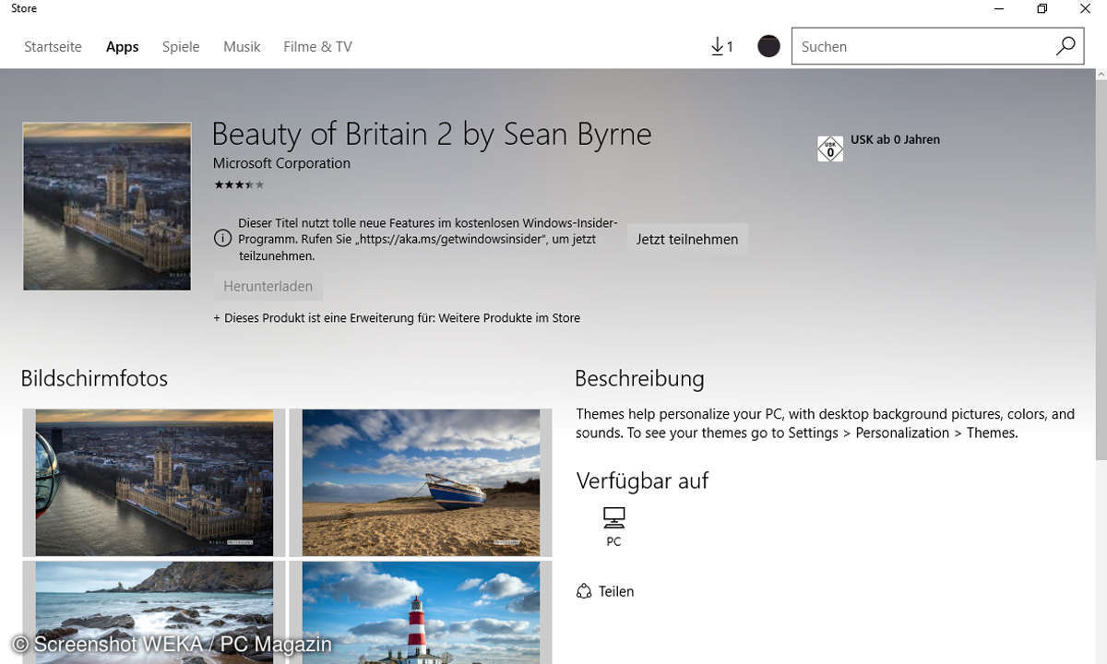Open the red lighthouse screenshot thumbnail
This screenshot has width=1107, height=664.
tap(421, 612)
